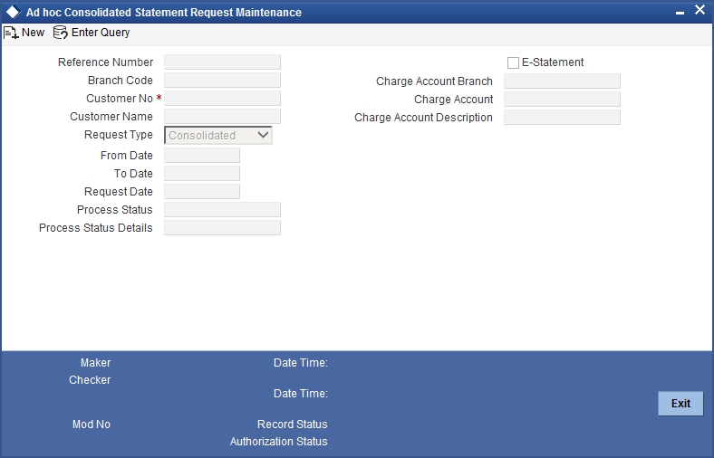Click the Charge Account input field
714x458 pixels.
pyautogui.click(x=562, y=100)
